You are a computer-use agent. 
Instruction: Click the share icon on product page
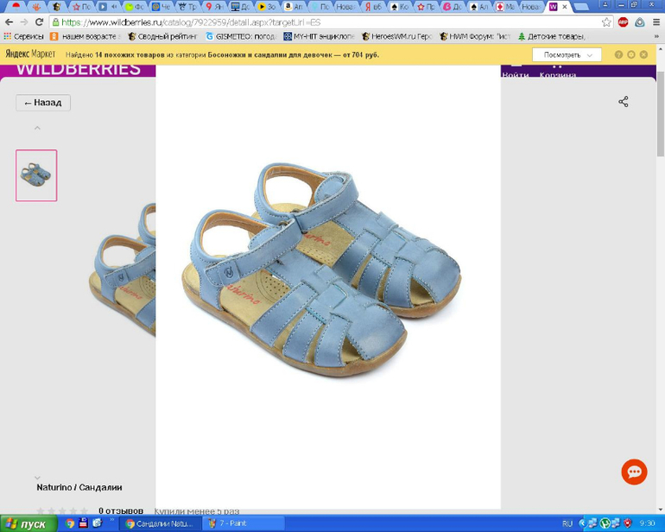click(x=623, y=102)
